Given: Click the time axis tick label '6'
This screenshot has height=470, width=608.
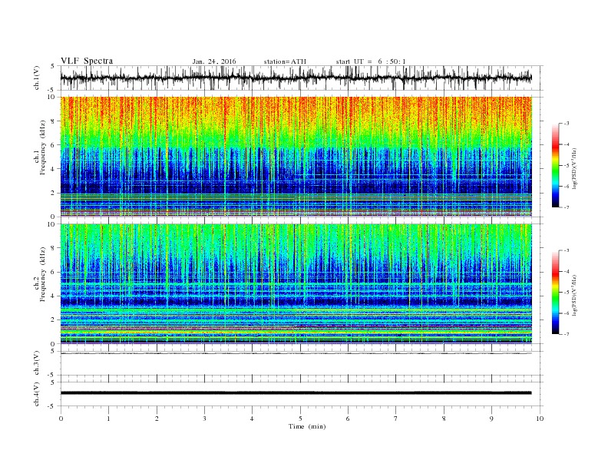Looking at the screenshot, I should pos(348,419).
